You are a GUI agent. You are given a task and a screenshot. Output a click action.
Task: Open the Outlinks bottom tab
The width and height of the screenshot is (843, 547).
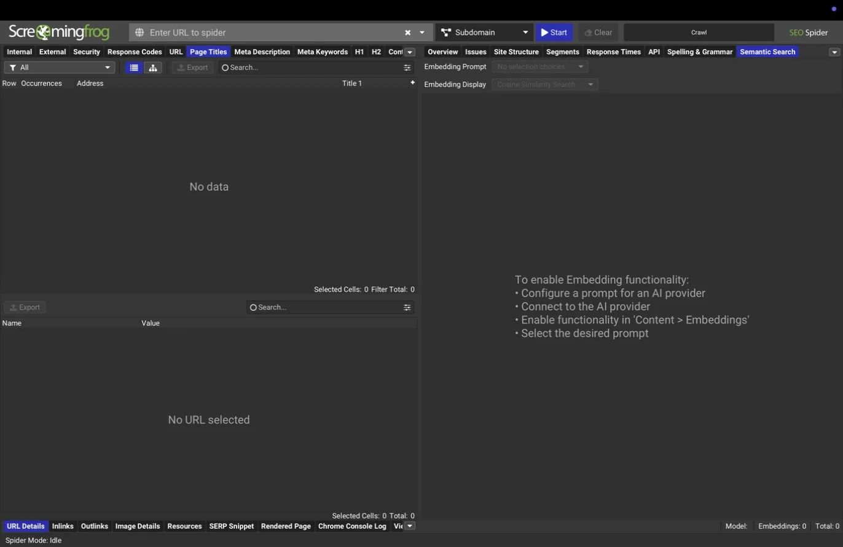(95, 526)
